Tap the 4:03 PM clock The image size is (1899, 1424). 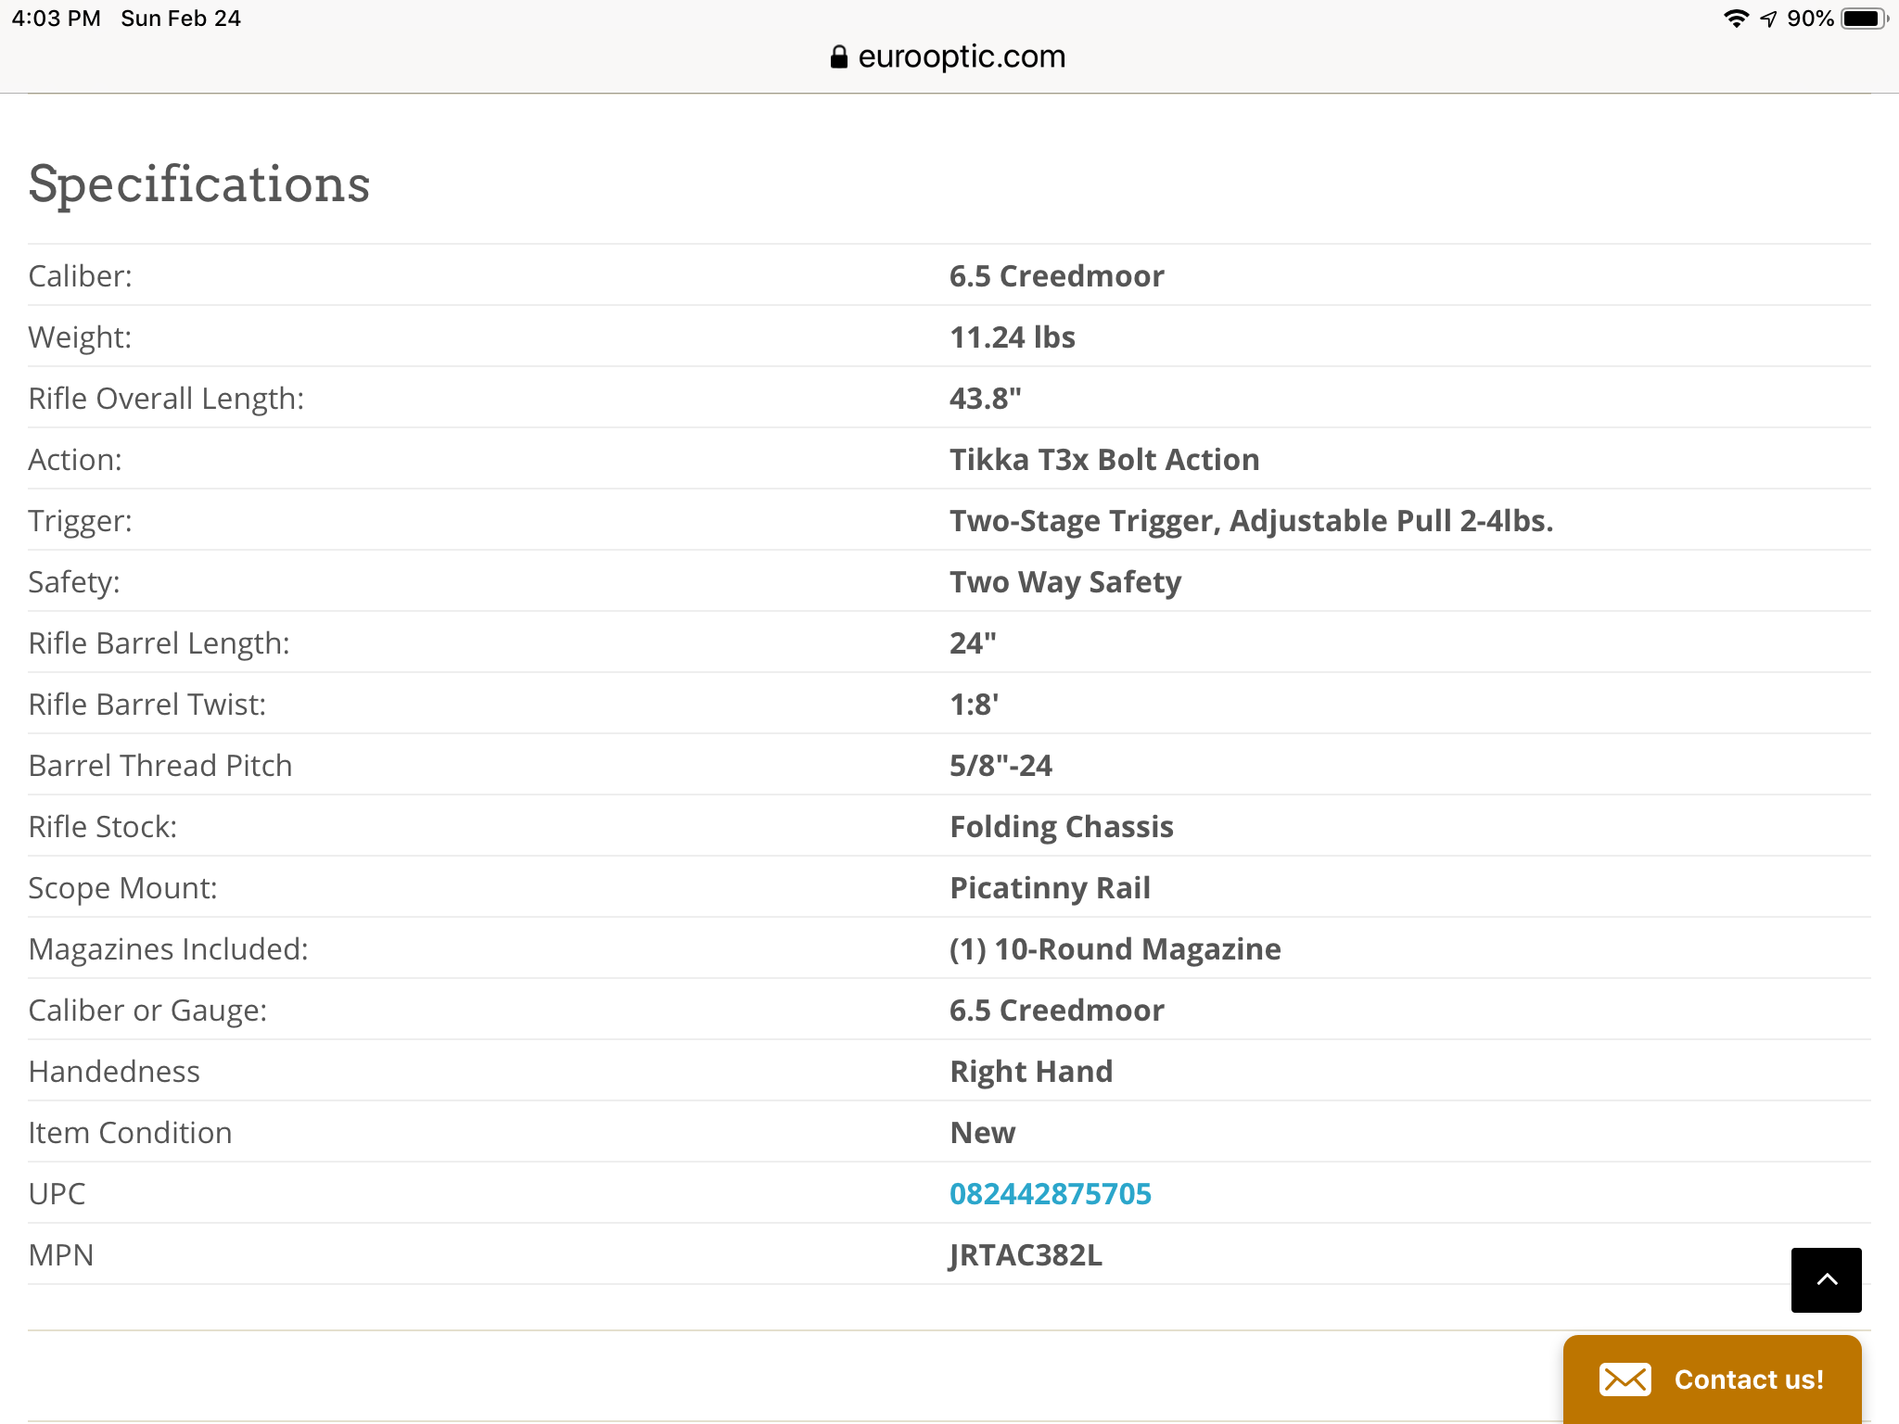click(57, 19)
